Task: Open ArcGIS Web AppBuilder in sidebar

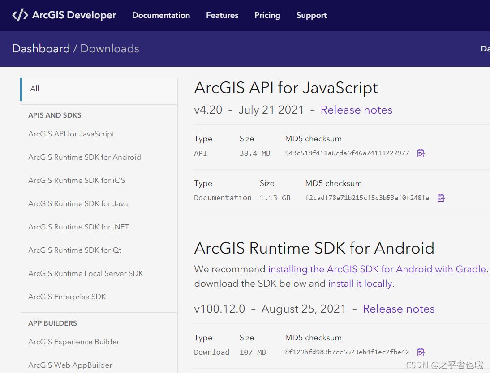Action: 70,365
